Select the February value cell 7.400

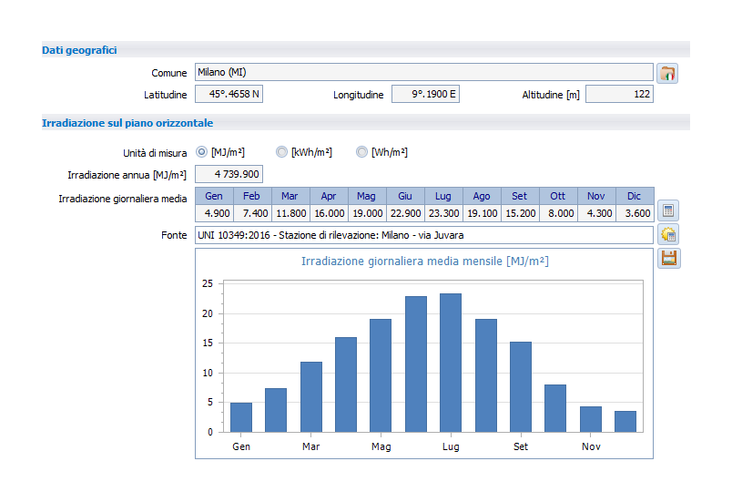coord(252,213)
